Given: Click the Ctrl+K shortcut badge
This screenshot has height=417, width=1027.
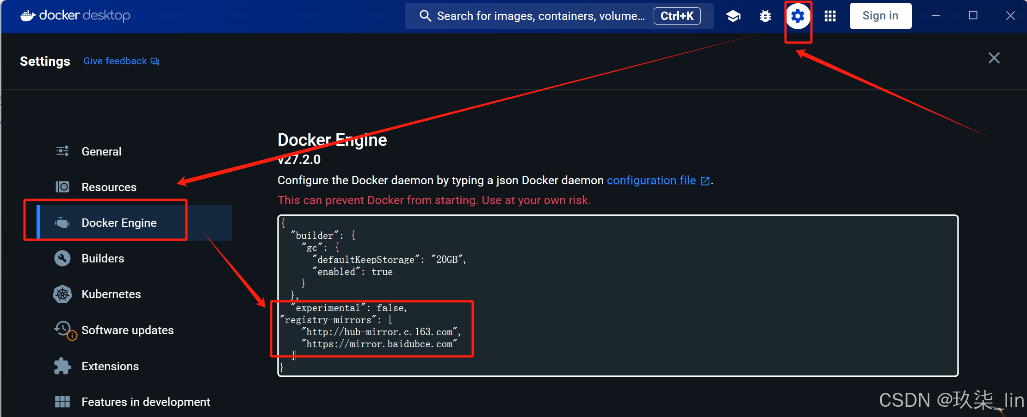Looking at the screenshot, I should [x=677, y=16].
